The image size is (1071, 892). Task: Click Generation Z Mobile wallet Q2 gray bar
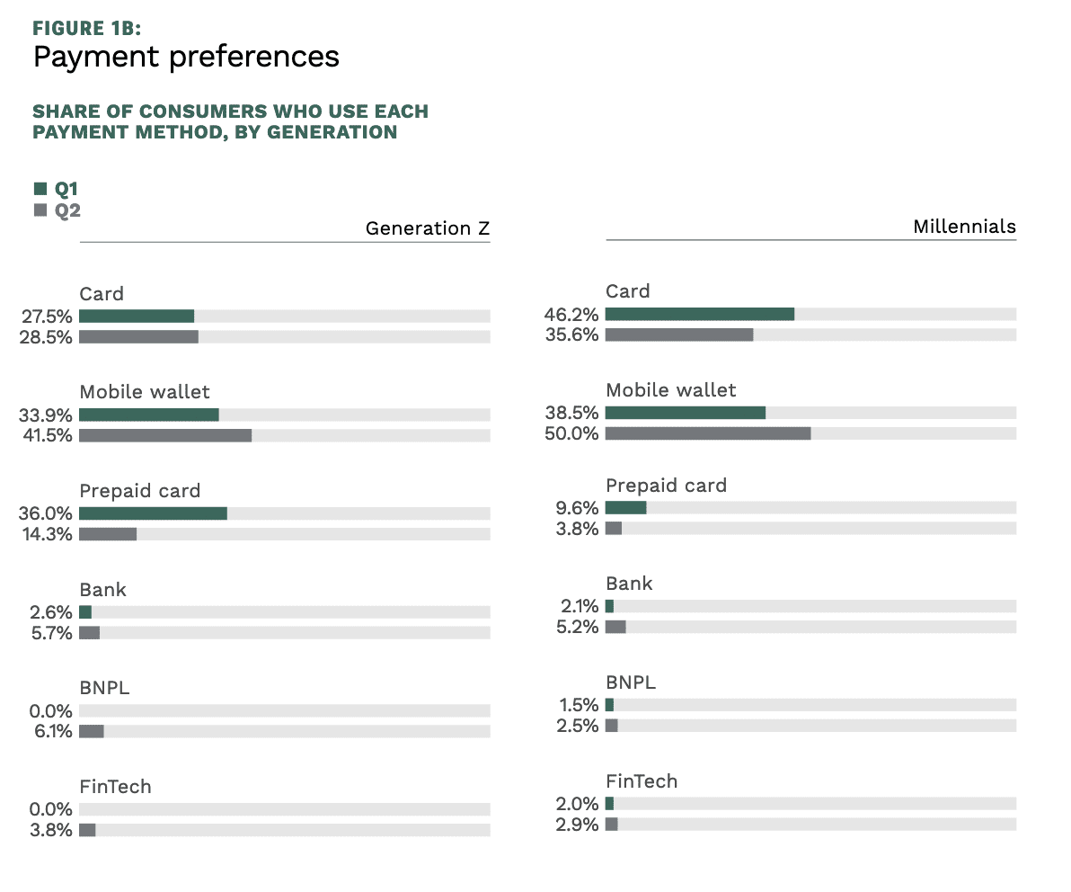pos(165,435)
